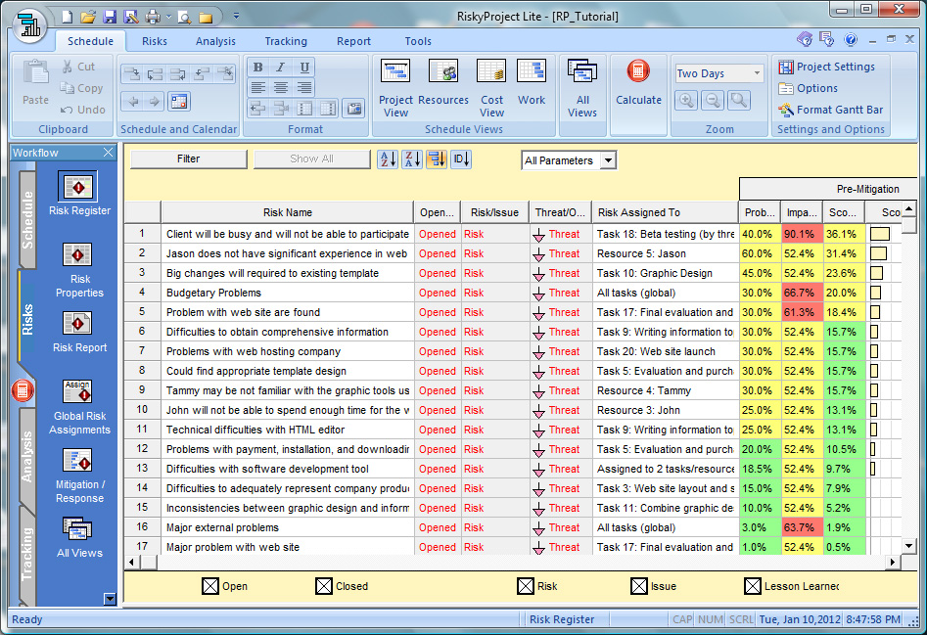The image size is (927, 635).
Task: Expand Workflow panel bottom arrow
Action: tap(110, 599)
